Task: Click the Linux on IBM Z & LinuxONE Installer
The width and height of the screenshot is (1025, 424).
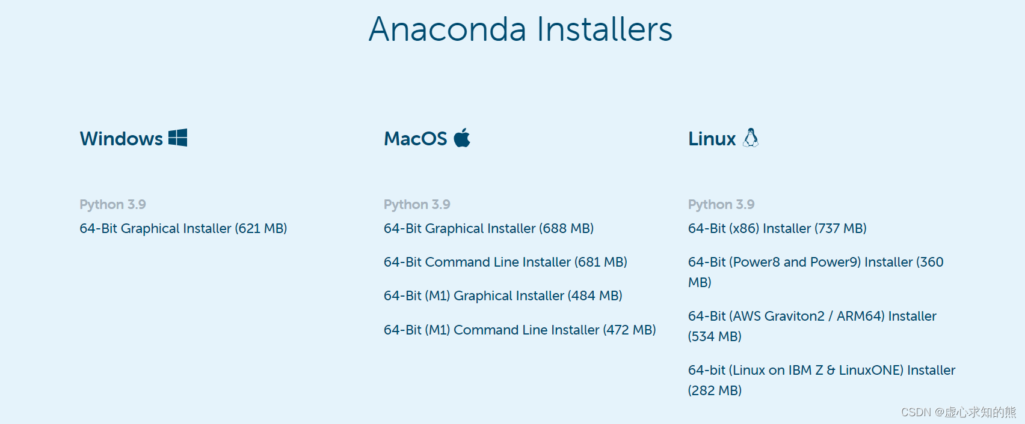Action: (822, 380)
